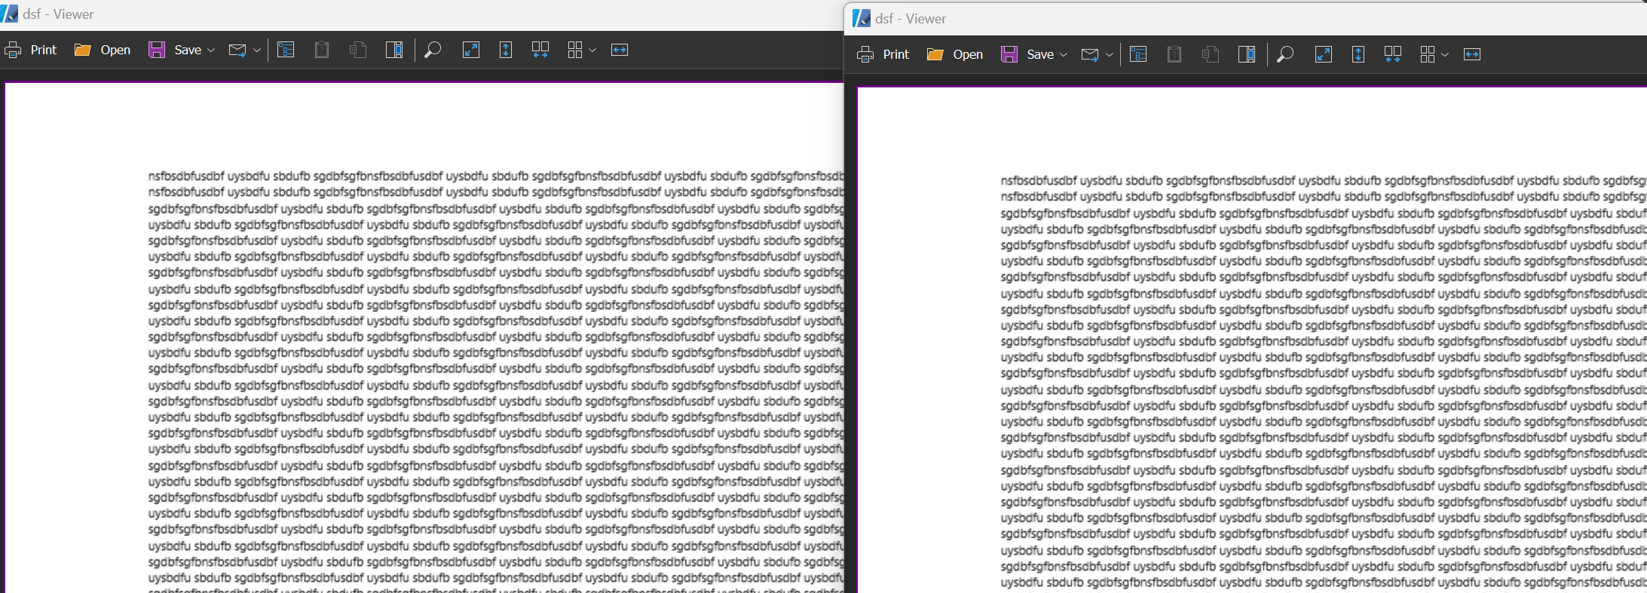1647x593 pixels.
Task: Click the app logo icon in left window title bar
Action: coord(9,14)
